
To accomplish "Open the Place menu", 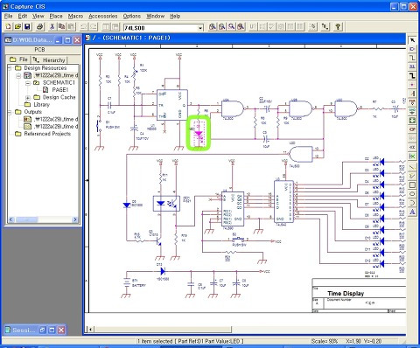I will click(x=56, y=16).
